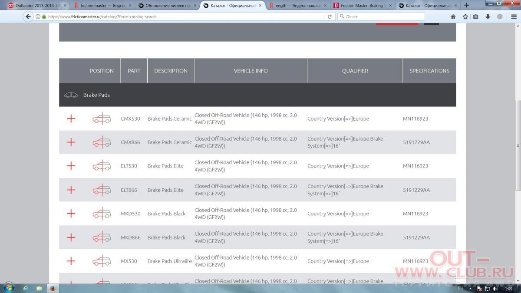Image resolution: width=521 pixels, height=293 pixels.
Task: Expand the MKD866 row with red plus
Action: tap(71, 237)
